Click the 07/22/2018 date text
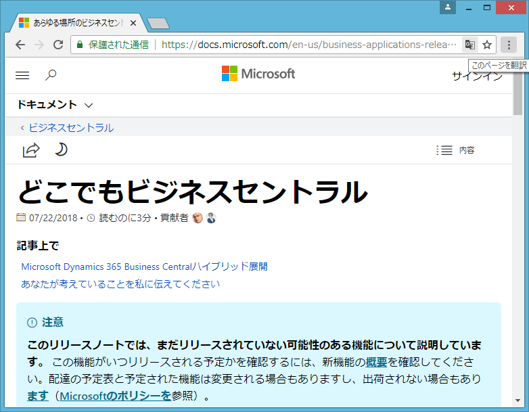The width and height of the screenshot is (529, 412). [x=53, y=218]
